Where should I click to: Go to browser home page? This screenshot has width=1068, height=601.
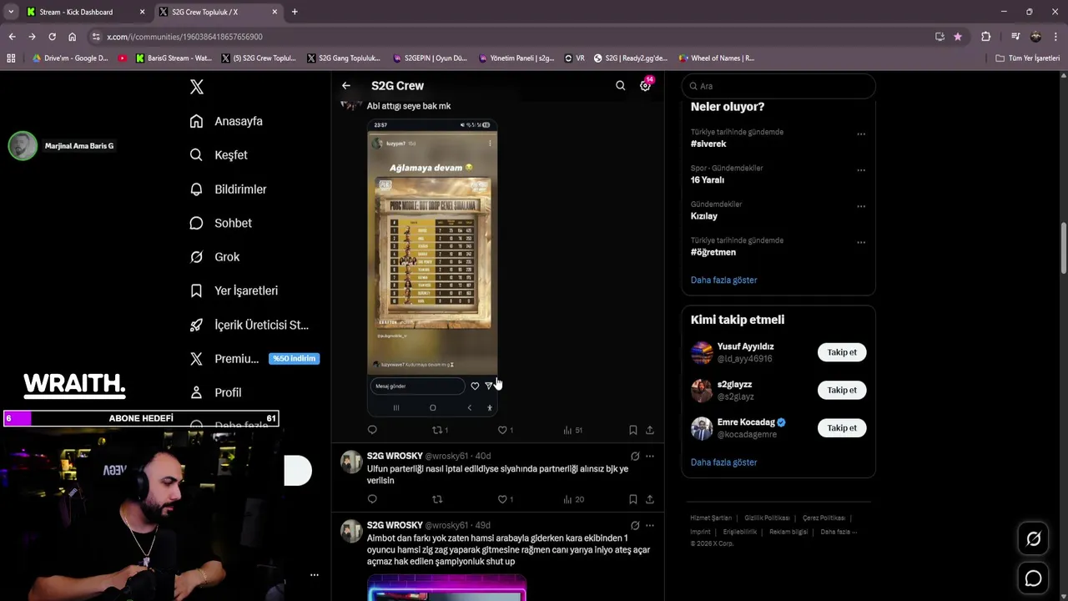point(72,37)
